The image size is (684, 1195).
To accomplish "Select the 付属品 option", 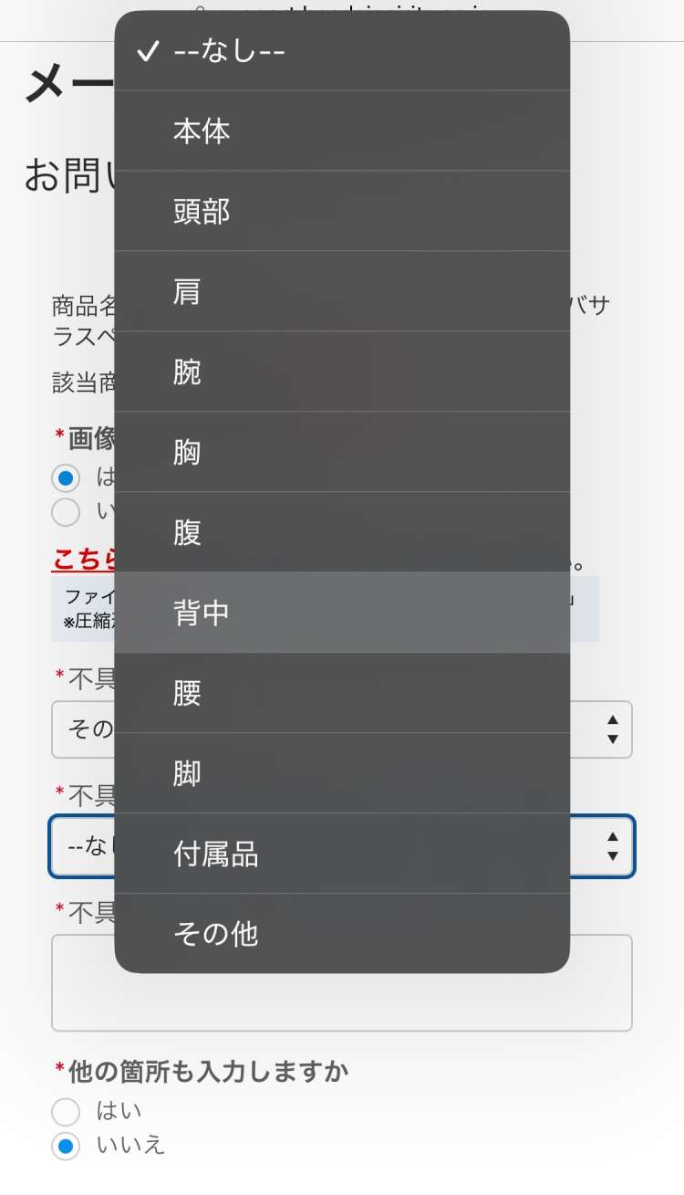I will [342, 854].
